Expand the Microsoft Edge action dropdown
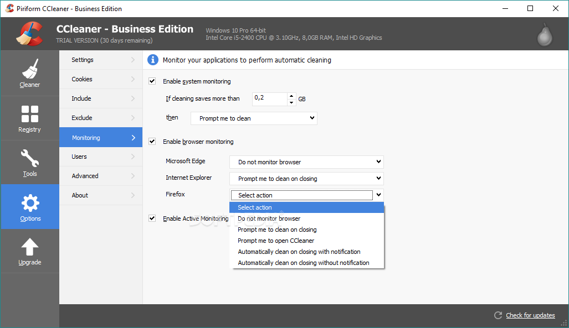The height and width of the screenshot is (328, 569). [306, 162]
